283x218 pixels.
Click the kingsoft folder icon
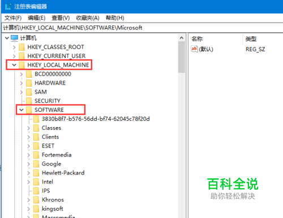click(x=36, y=209)
